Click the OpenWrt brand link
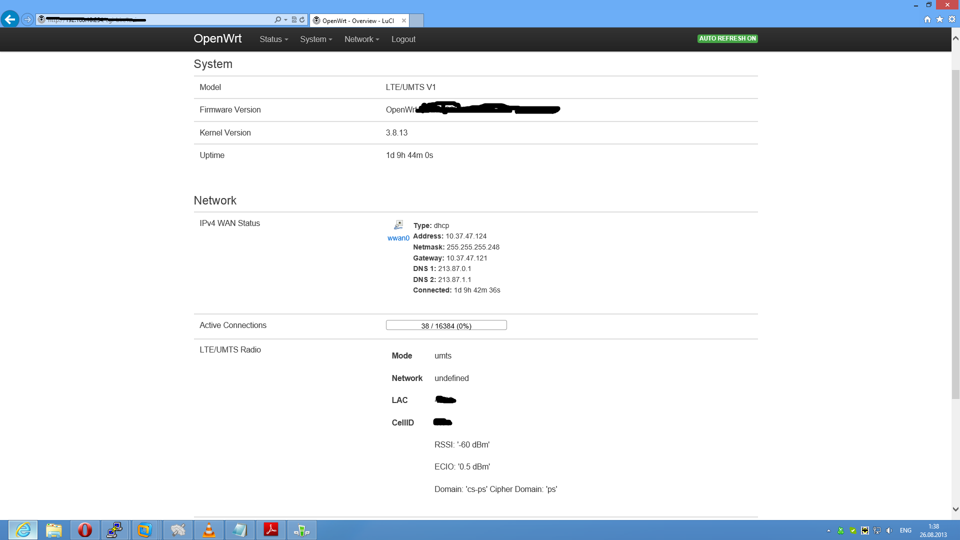Viewport: 960px width, 540px height. (x=217, y=39)
